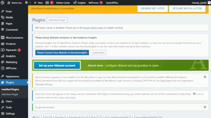Dismiss the Wordfence WooCommerce integration notice
Image resolution: width=211 pixels, height=118 pixels.
(205, 77)
